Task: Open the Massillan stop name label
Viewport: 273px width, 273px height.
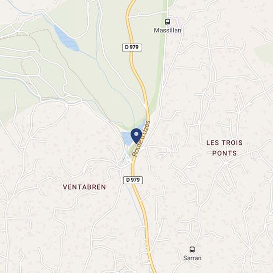Action: coord(167,30)
